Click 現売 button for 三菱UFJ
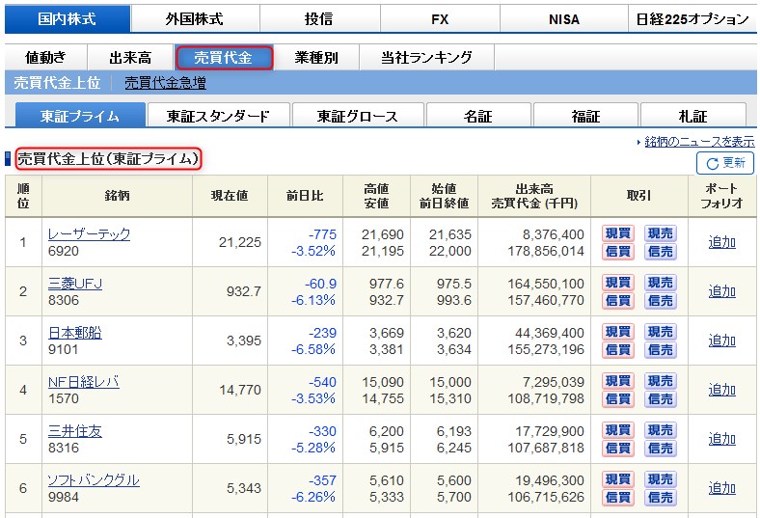This screenshot has width=760, height=518. pyautogui.click(x=660, y=283)
